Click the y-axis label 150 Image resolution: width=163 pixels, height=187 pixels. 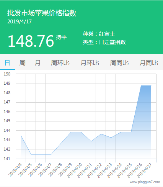pyautogui.click(x=7, y=74)
